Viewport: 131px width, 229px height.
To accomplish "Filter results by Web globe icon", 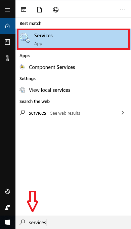I will tap(55, 10).
